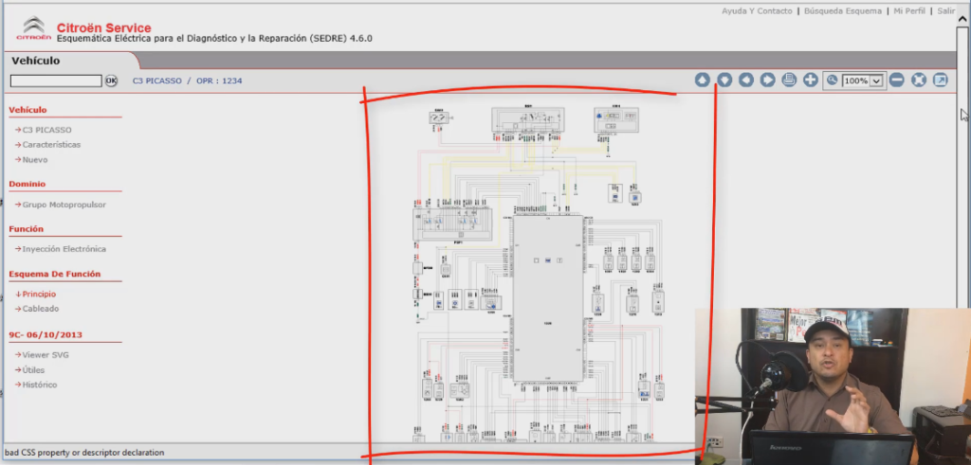
Task: Select Principio under Esquema De Función
Action: click(39, 295)
